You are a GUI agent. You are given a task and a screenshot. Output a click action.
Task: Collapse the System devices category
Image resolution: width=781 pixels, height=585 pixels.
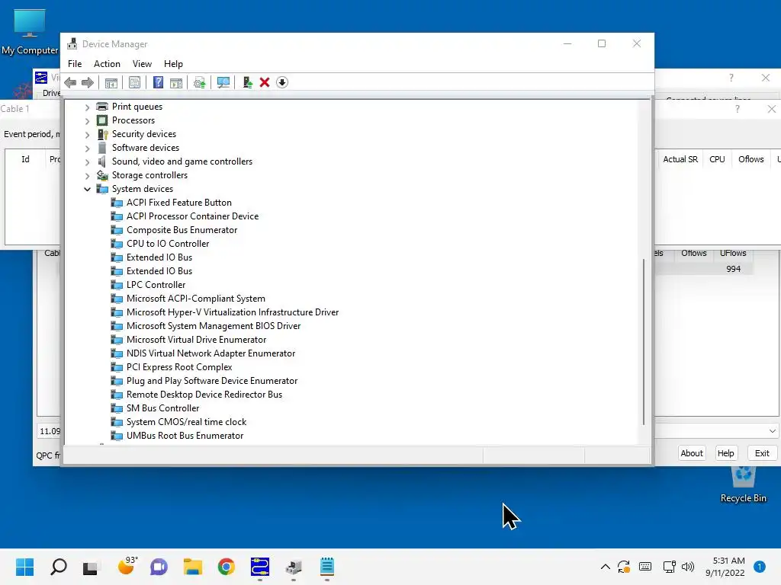(x=87, y=189)
